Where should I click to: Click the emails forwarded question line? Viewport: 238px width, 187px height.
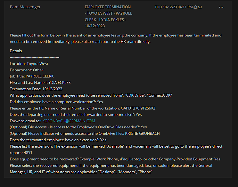(x=76, y=114)
